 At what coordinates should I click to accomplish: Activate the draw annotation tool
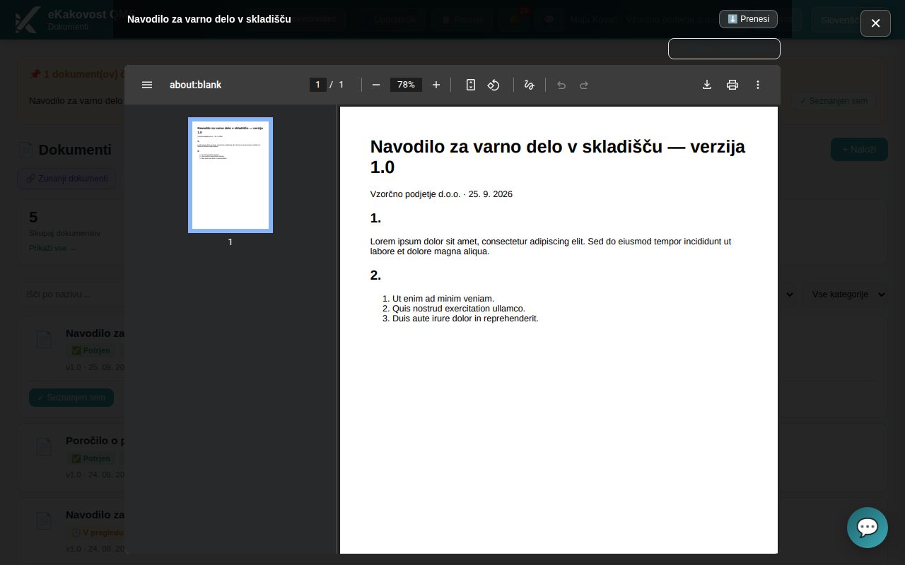(x=529, y=85)
